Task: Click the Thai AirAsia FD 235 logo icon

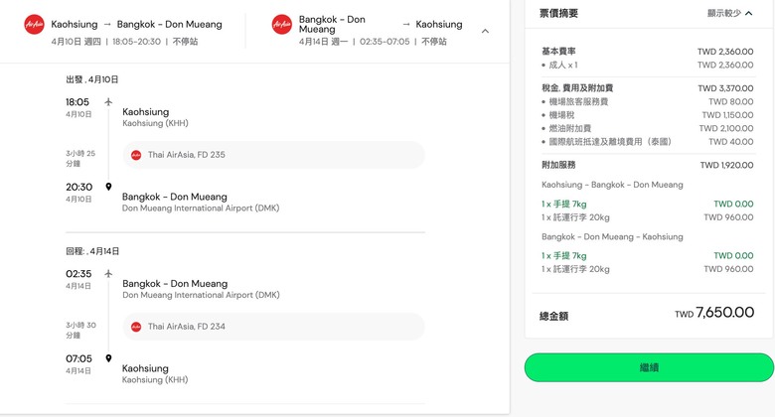Action: click(x=136, y=155)
